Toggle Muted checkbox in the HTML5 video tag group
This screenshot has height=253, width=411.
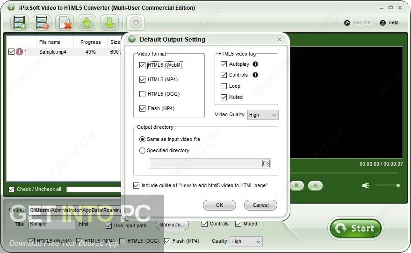(x=224, y=98)
